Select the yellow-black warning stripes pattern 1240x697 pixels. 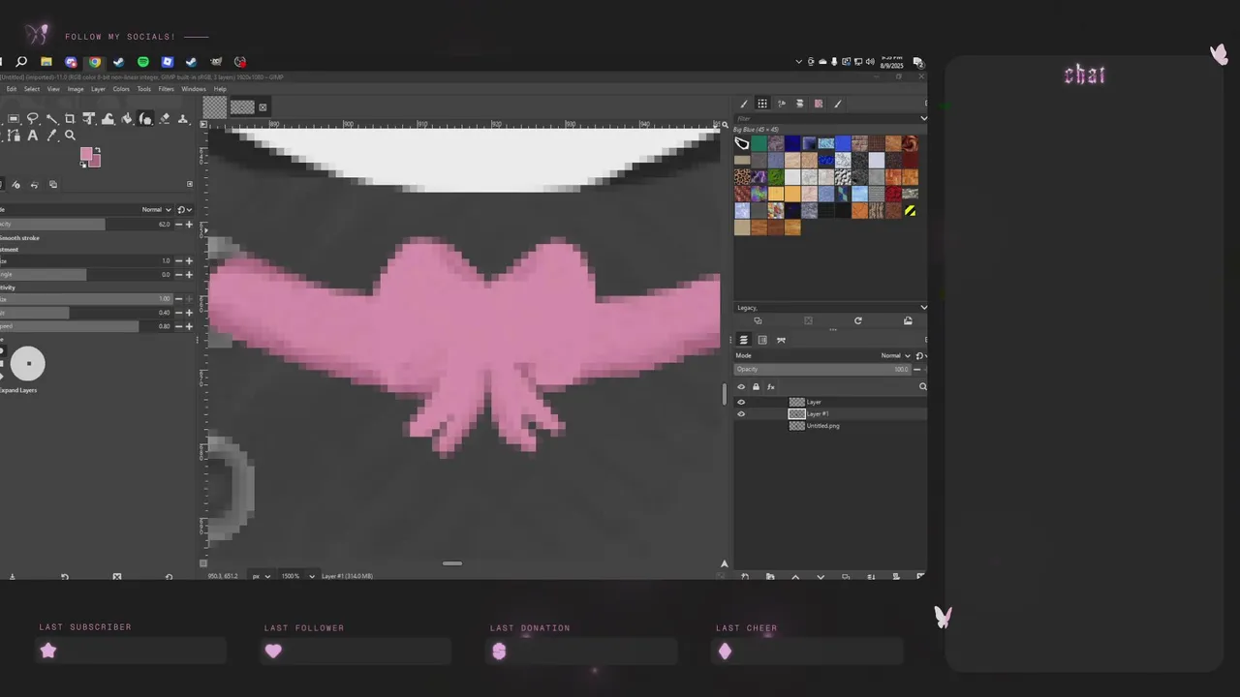(910, 210)
